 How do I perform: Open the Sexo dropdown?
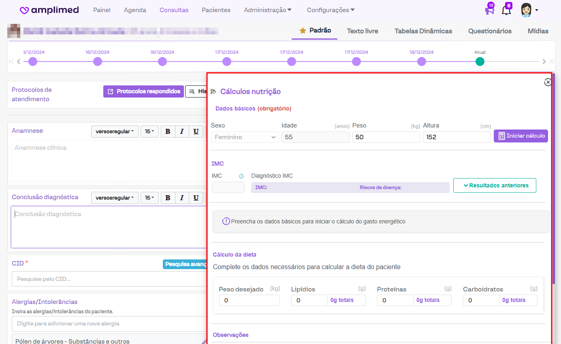coord(245,137)
